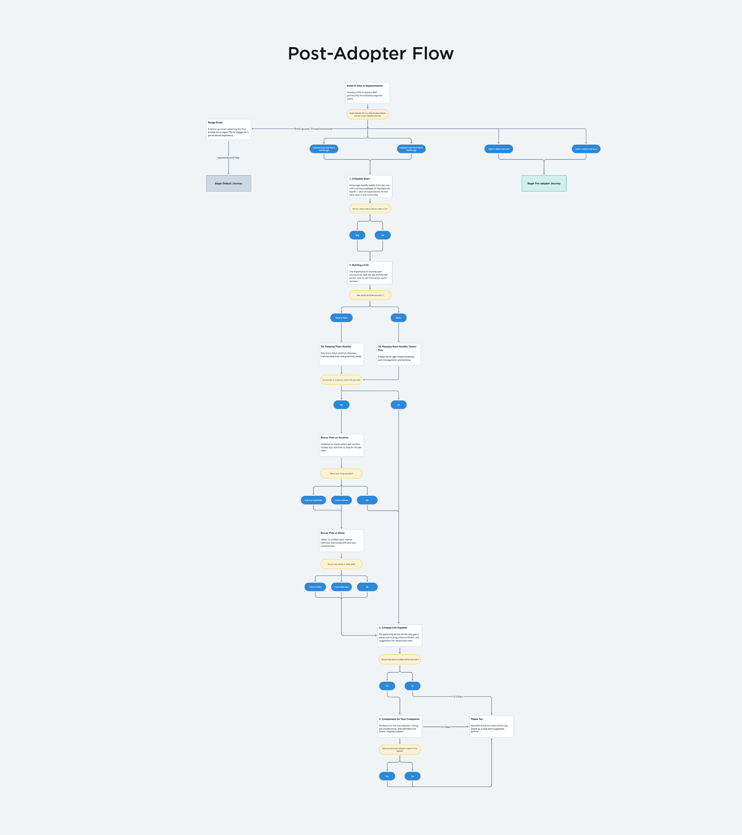Screen dimensions: 742x835
Task: Select '4. A Happy Life Together' card
Action: (x=399, y=636)
